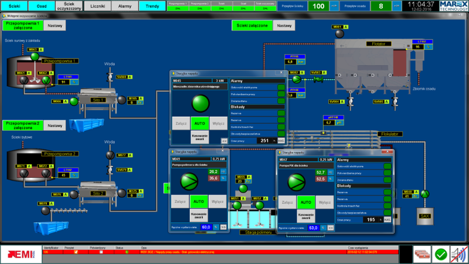Toggle AUTO mode in the M045 panel
Viewport: 469px width, 264px height.
(x=200, y=124)
